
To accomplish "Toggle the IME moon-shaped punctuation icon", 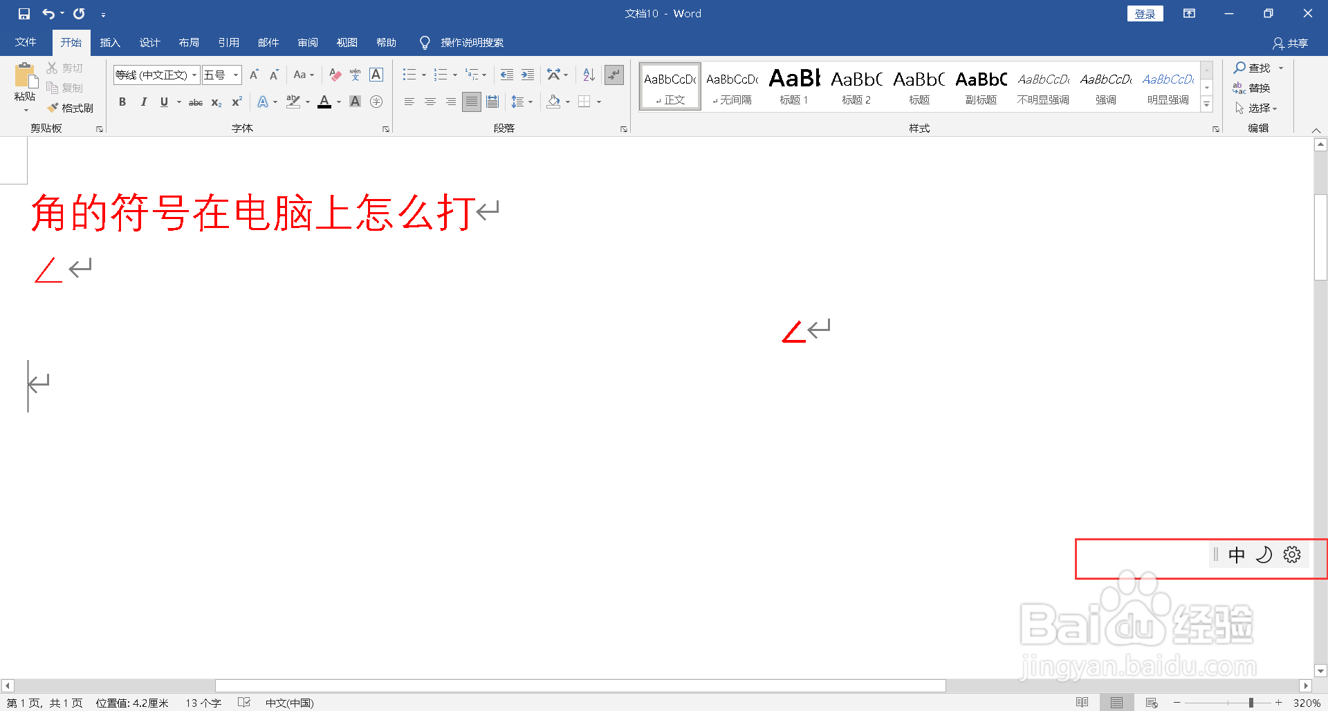I will coord(1264,554).
